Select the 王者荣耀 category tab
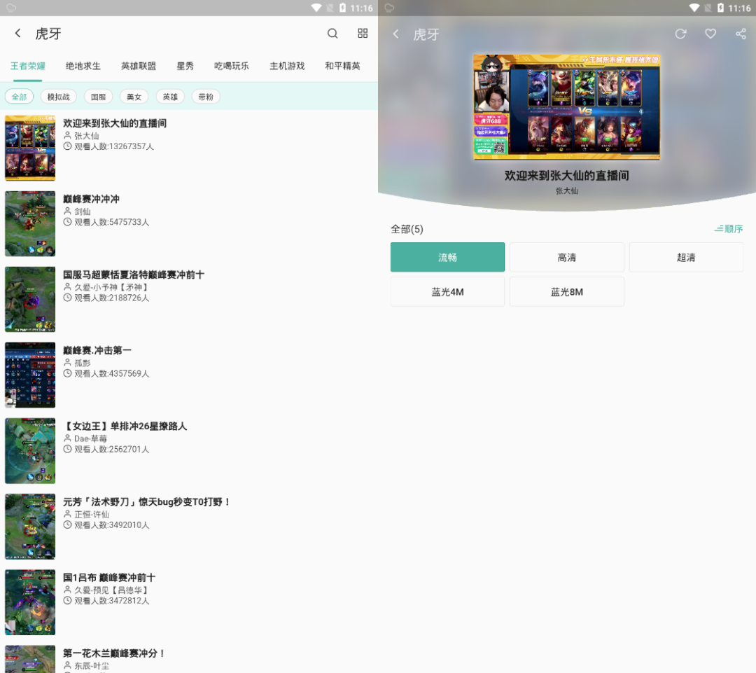The width and height of the screenshot is (756, 673). (28, 66)
